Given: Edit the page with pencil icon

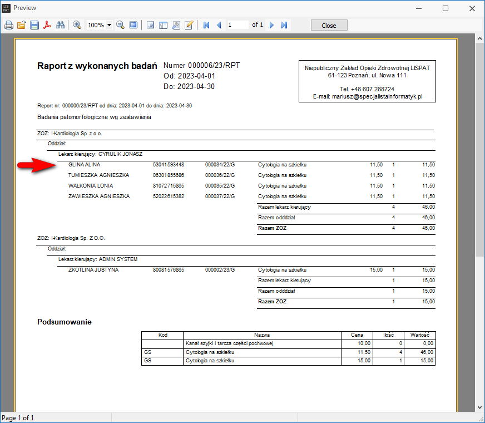Looking at the screenshot, I should coord(189,25).
